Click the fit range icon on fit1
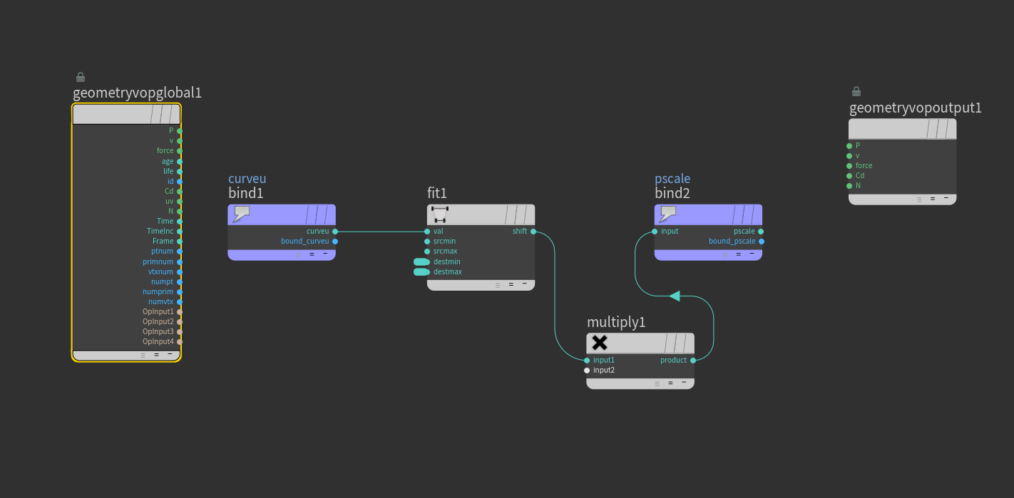Image resolution: width=1014 pixels, height=498 pixels. [x=440, y=214]
